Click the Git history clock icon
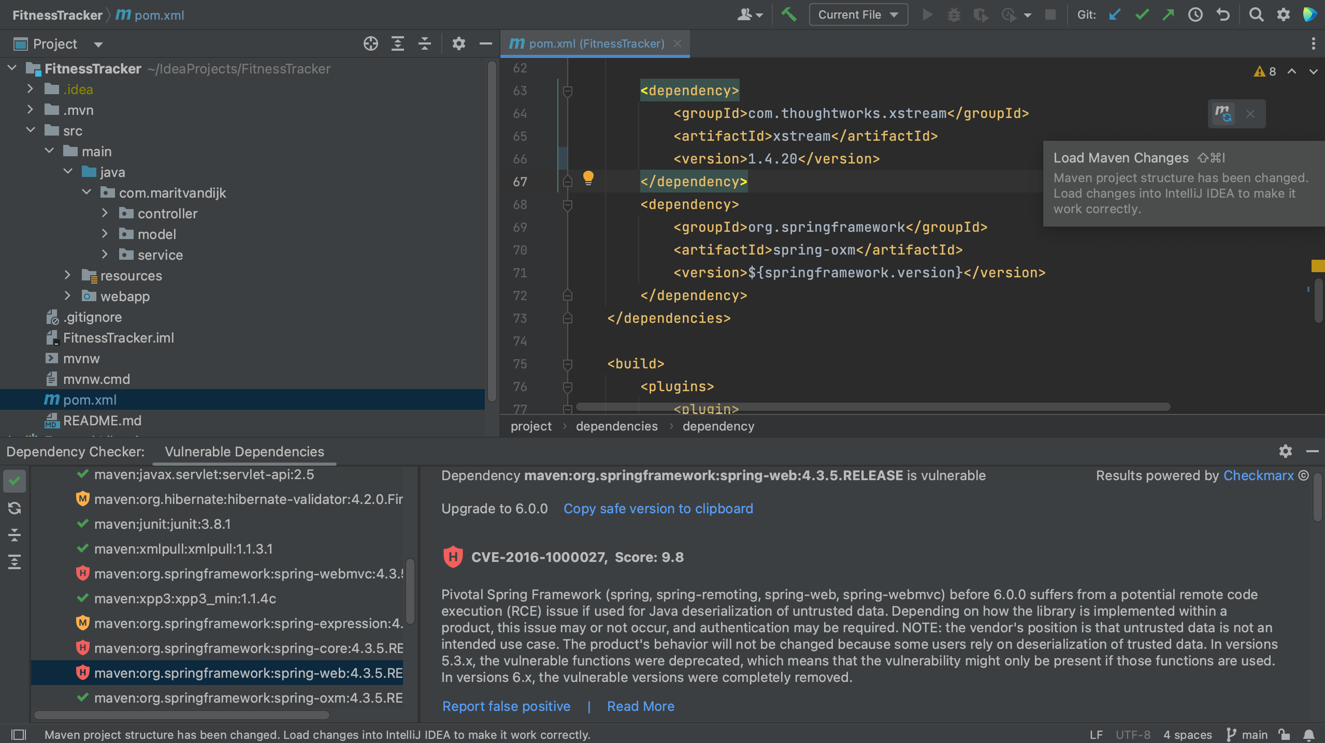The image size is (1325, 743). click(1197, 16)
